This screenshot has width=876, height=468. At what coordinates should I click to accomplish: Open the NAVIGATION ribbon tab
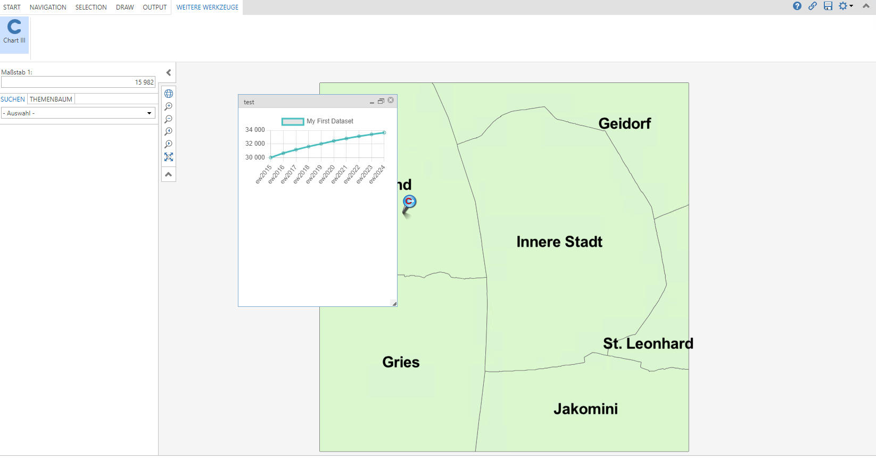pos(48,7)
